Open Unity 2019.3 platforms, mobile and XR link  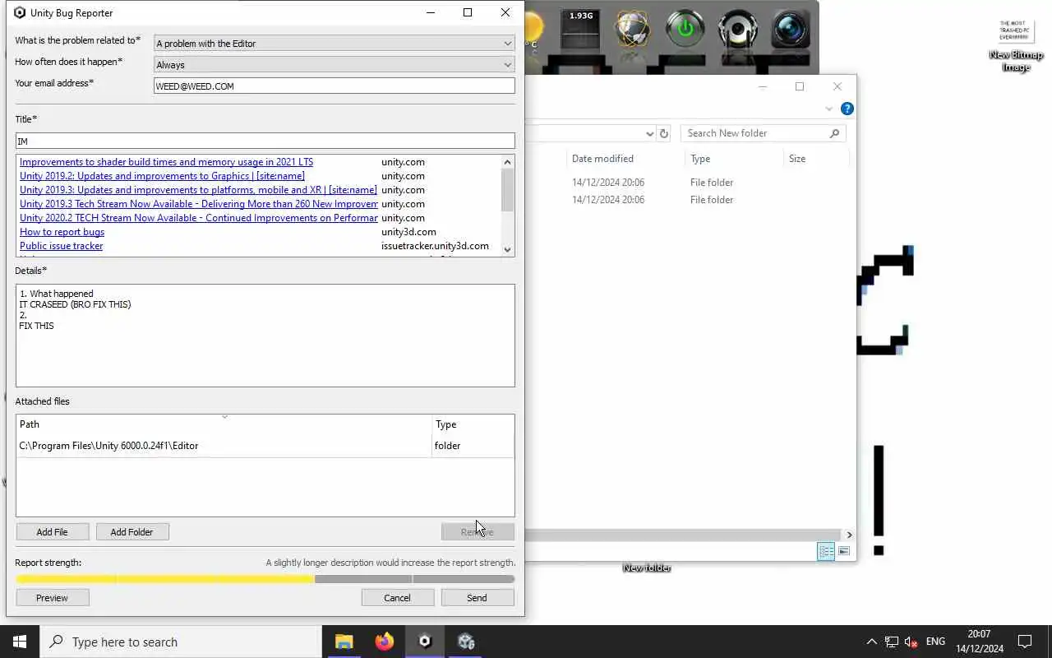(198, 190)
